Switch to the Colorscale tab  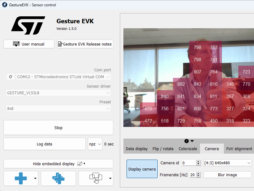coord(188,149)
